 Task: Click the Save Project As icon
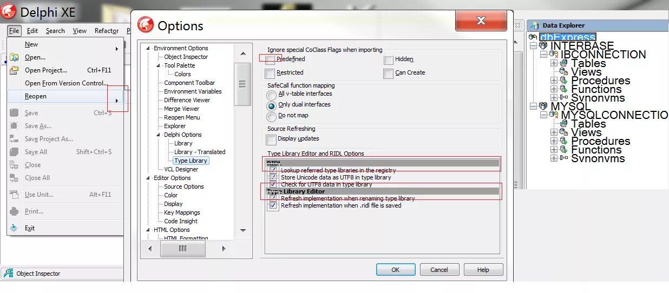coord(15,139)
